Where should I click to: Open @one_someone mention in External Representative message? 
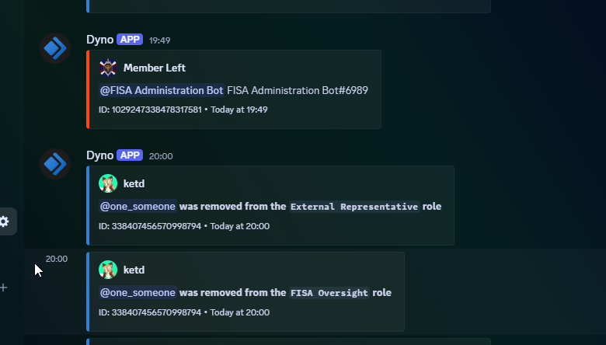[x=138, y=207]
